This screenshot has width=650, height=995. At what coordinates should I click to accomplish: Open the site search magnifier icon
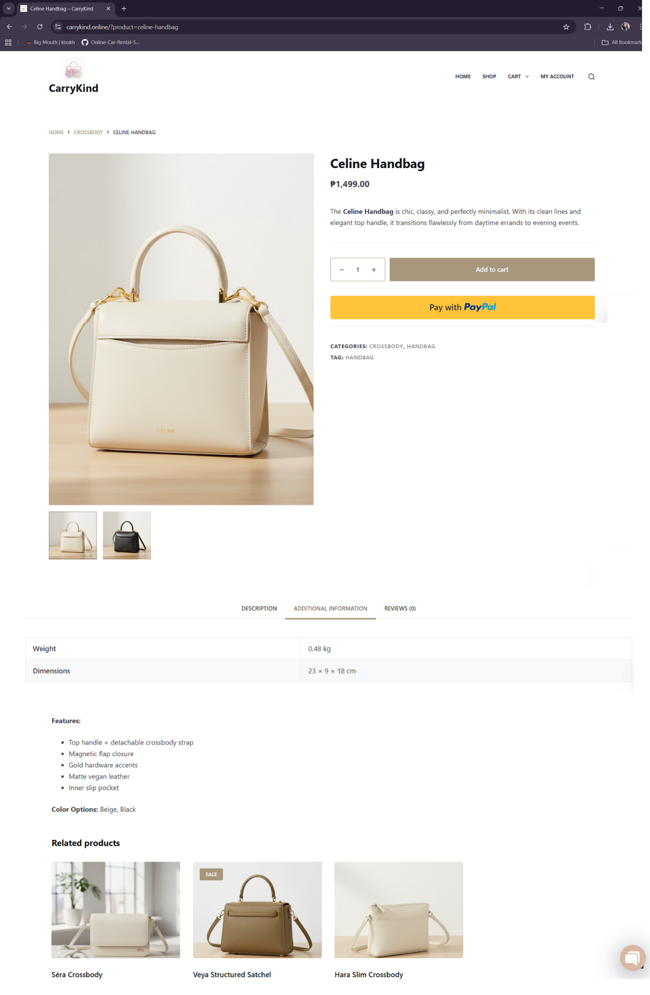591,77
